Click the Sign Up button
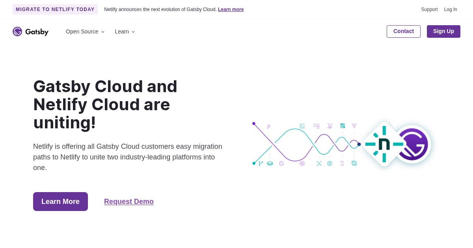Viewport: 473px width, 248px height. [443, 31]
